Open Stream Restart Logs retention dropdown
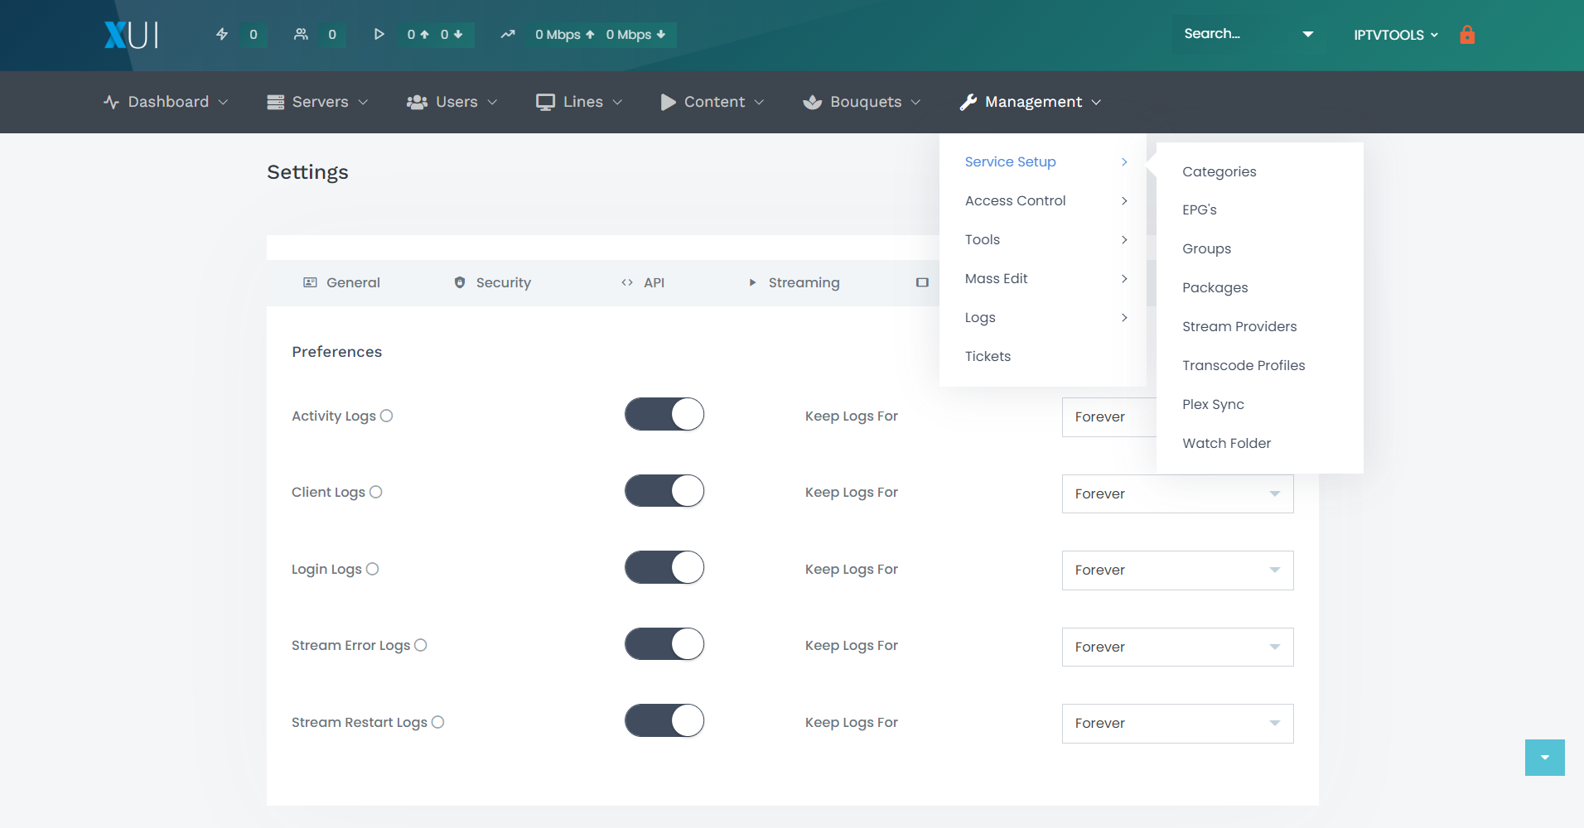 pos(1177,724)
